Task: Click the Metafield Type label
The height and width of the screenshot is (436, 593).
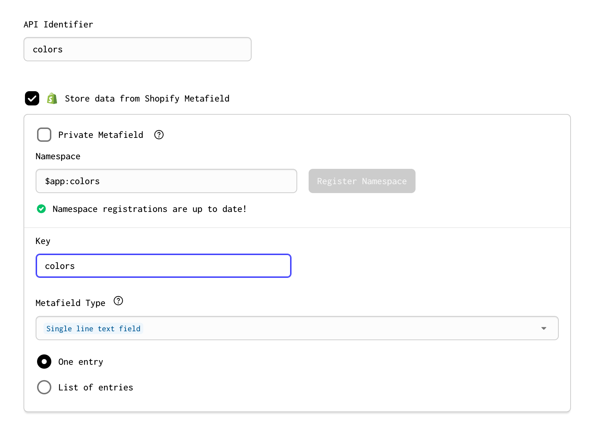Action: click(71, 303)
